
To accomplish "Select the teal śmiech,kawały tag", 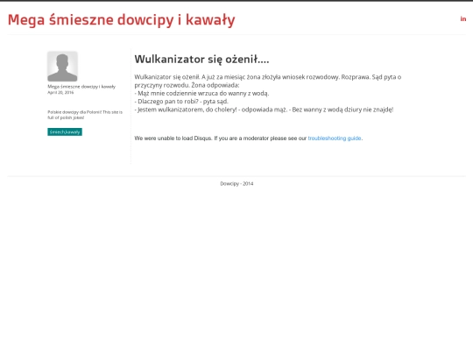I will point(65,131).
